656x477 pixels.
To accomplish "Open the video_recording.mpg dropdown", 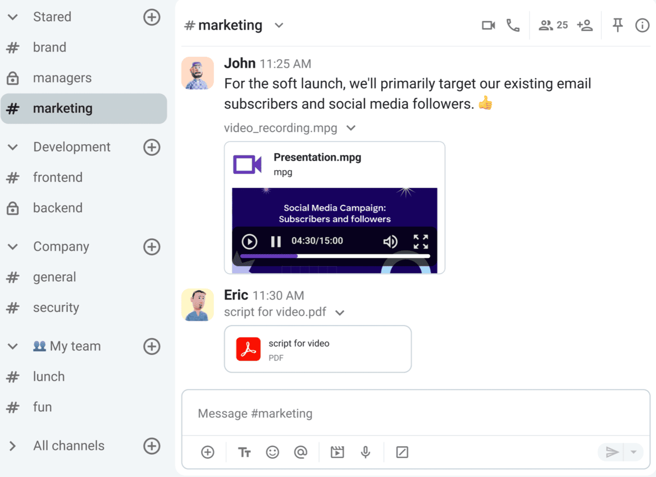I will [x=350, y=128].
